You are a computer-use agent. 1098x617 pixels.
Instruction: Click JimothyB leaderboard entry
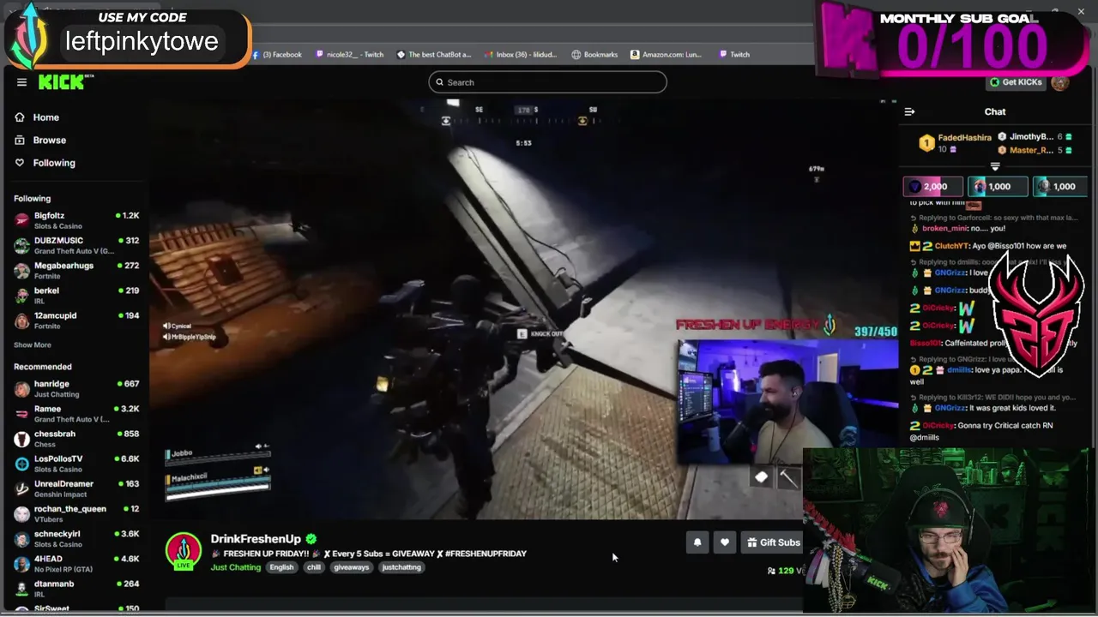pyautogui.click(x=1034, y=136)
